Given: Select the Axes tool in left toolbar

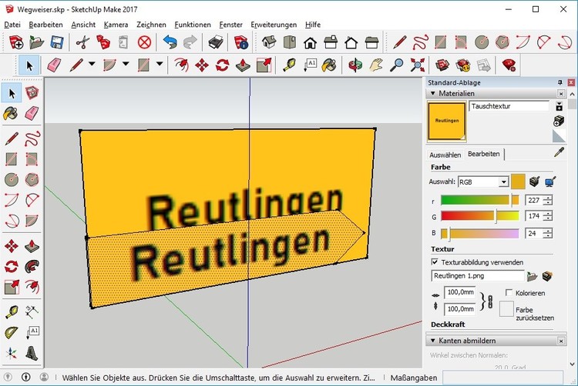Looking at the screenshot, I should pos(12,353).
